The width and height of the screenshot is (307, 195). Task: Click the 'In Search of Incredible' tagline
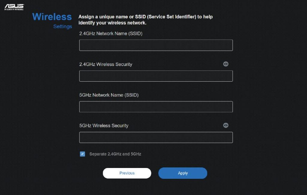point(14,9)
